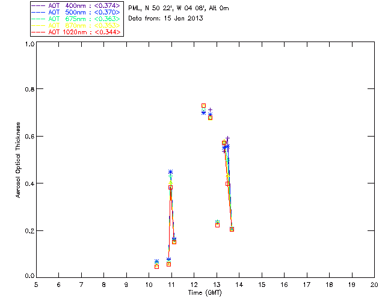Click the y-axis tick label '0.0'
This screenshot has height=308, width=385.
pyautogui.click(x=29, y=276)
